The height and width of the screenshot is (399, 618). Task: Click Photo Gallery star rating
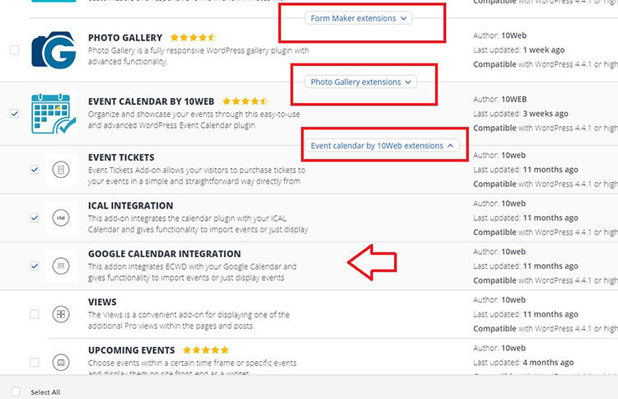pyautogui.click(x=192, y=38)
